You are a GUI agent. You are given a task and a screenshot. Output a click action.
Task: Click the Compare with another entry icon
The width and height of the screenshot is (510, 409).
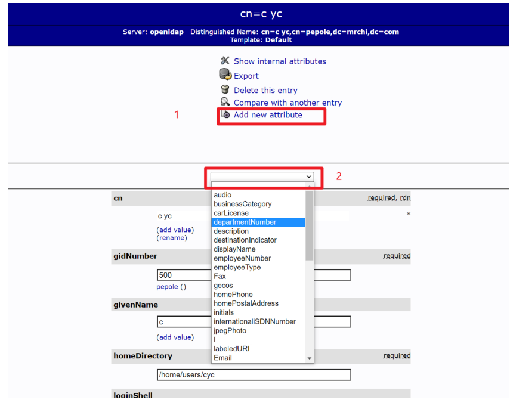pos(225,102)
